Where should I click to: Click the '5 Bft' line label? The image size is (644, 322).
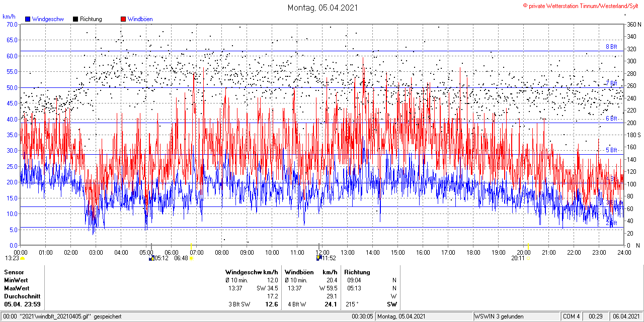click(611, 150)
